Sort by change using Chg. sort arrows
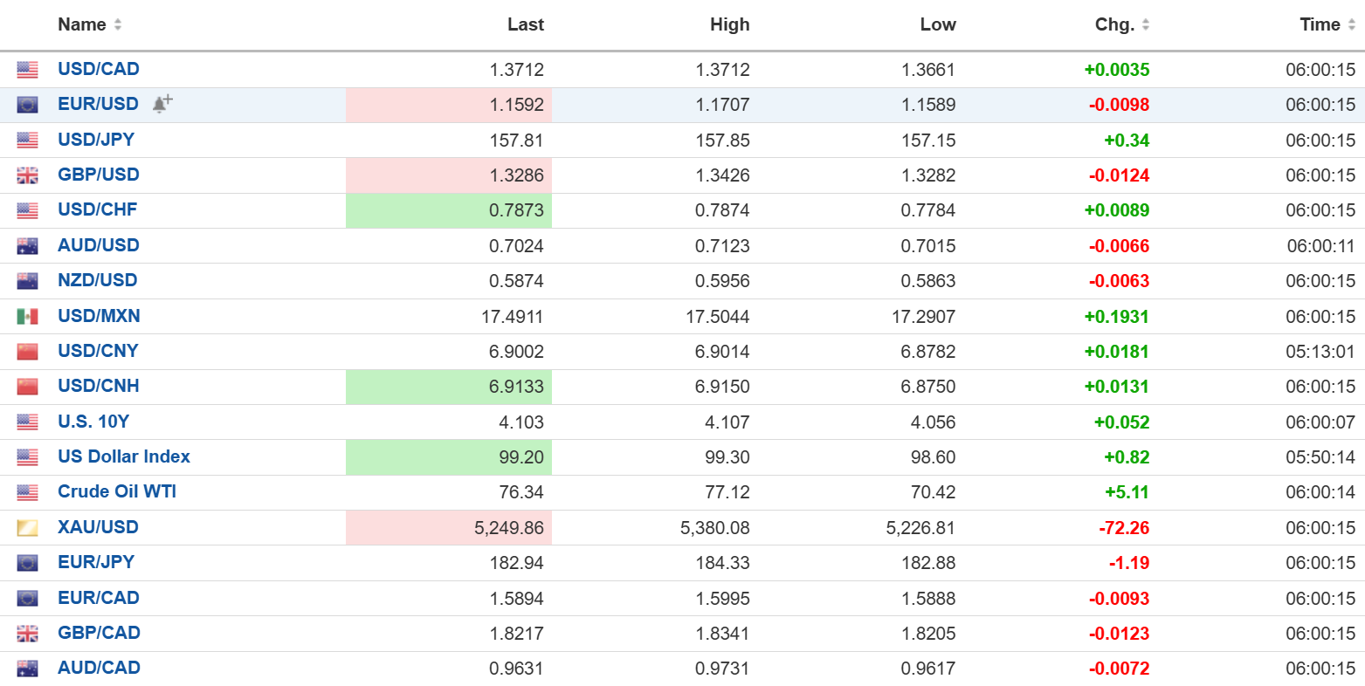 (x=1145, y=24)
